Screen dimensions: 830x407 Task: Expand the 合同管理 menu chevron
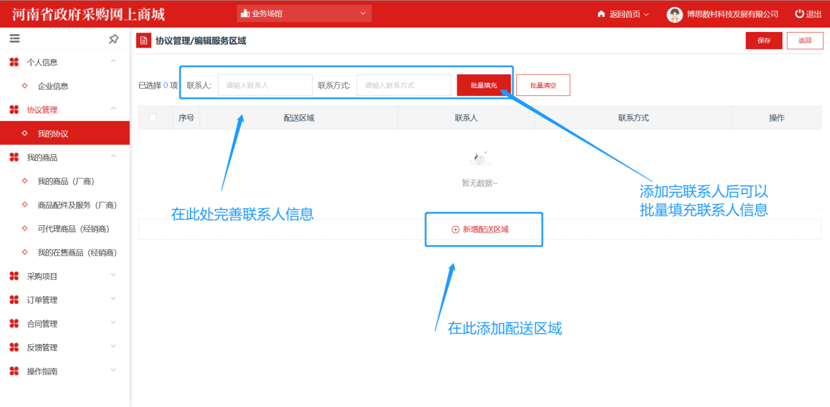pos(114,323)
